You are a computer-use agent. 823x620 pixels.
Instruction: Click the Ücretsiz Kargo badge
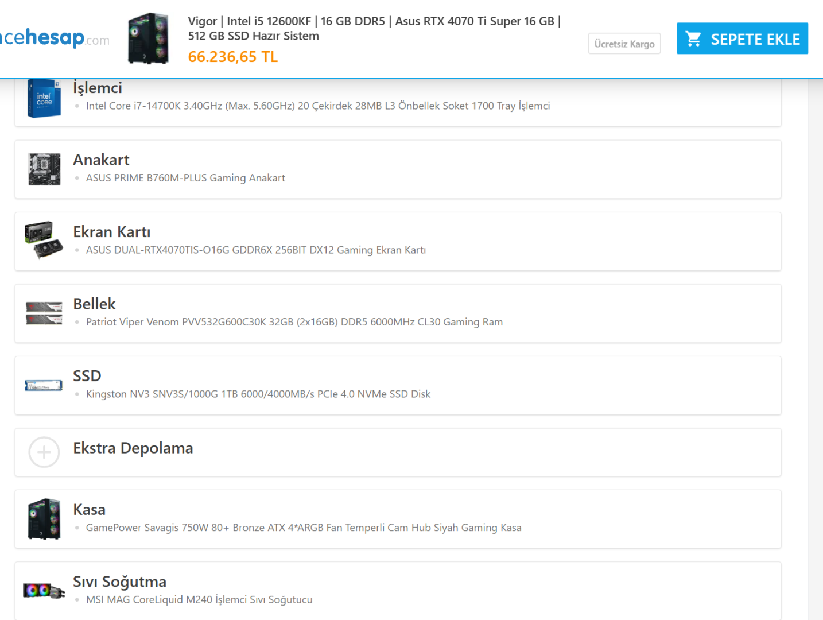click(x=624, y=44)
